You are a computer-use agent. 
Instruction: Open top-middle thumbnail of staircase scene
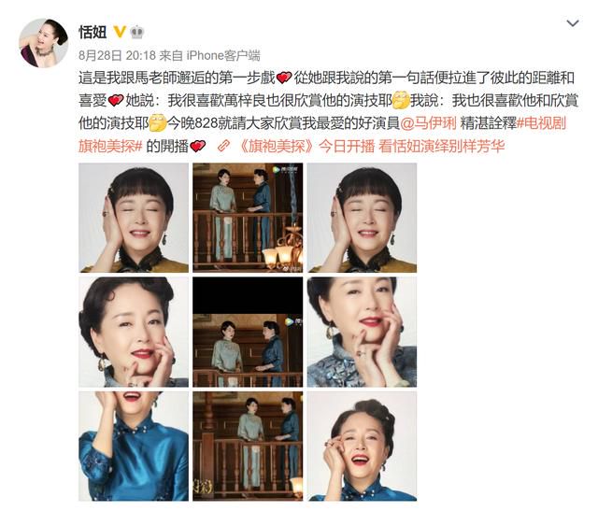pos(248,218)
